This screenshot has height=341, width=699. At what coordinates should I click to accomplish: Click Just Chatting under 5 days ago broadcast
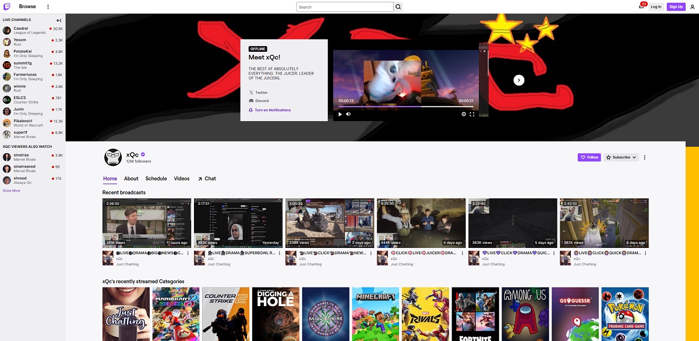[493, 264]
